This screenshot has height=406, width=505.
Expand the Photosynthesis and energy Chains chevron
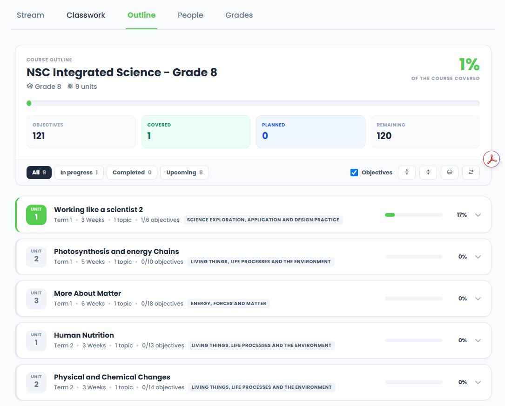[478, 257]
